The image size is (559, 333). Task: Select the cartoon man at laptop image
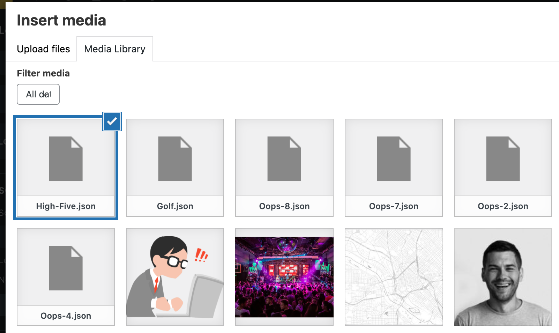pyautogui.click(x=175, y=277)
